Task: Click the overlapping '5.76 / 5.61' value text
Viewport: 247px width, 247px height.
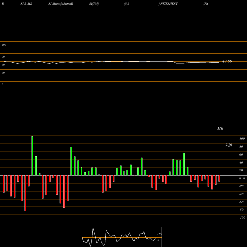Action: coord(229,145)
